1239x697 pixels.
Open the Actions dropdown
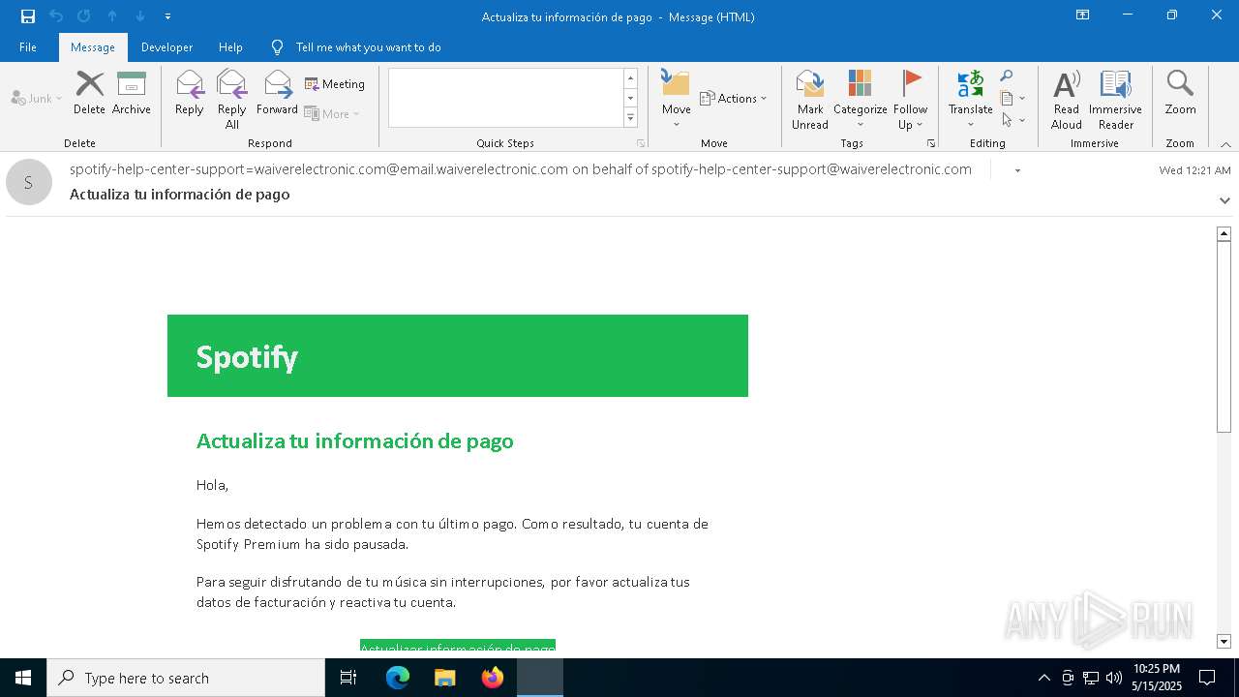click(733, 99)
